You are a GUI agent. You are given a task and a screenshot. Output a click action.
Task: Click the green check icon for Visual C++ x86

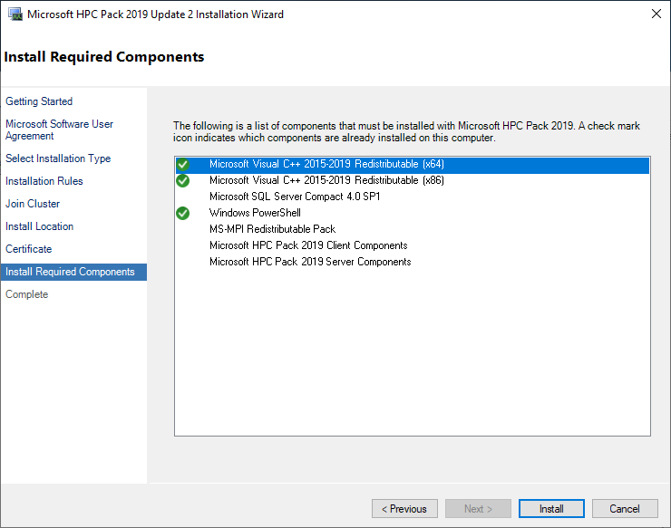click(x=183, y=180)
